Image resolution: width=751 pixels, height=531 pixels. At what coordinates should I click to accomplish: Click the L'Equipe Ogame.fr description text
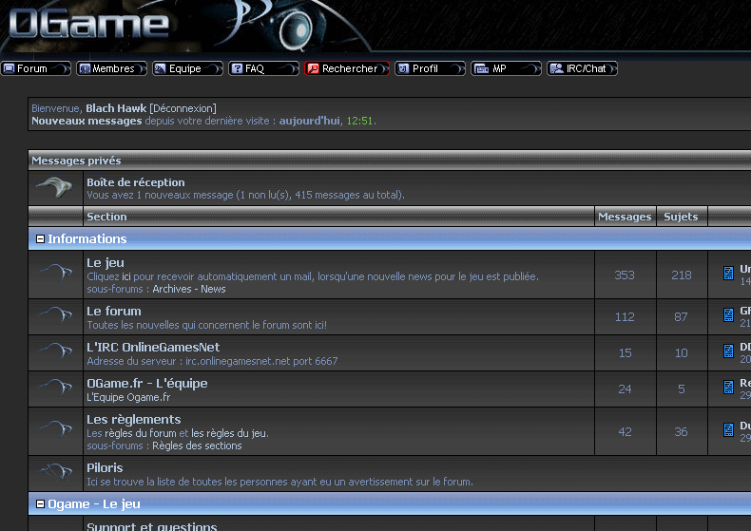click(128, 397)
